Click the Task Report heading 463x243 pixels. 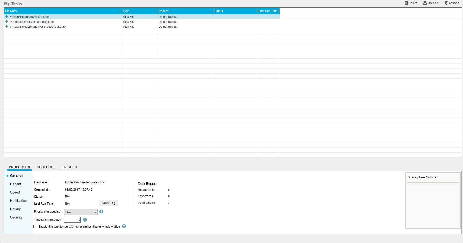point(147,184)
